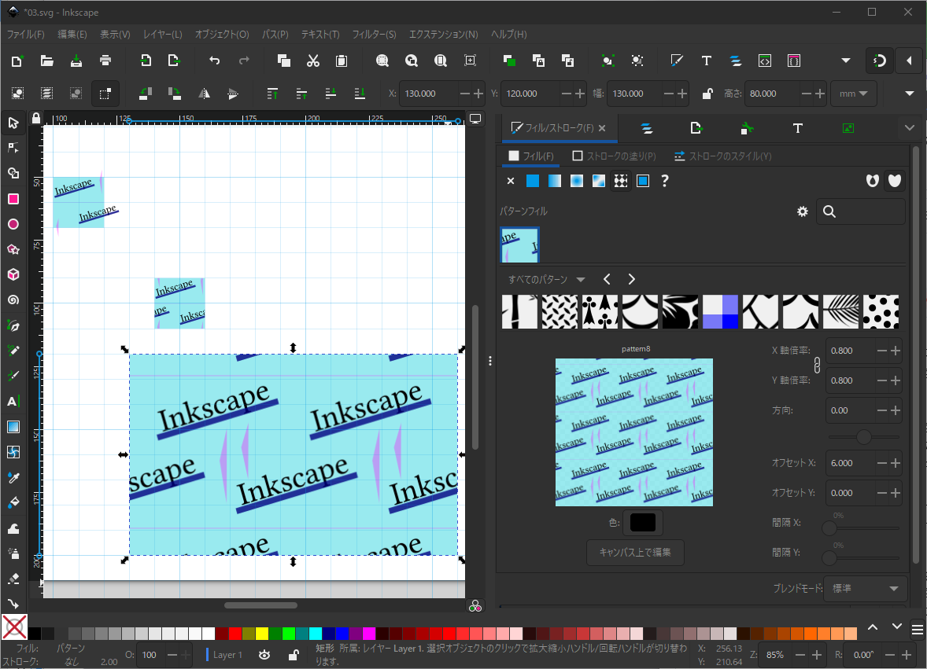Click the pattern search field

coord(861,211)
